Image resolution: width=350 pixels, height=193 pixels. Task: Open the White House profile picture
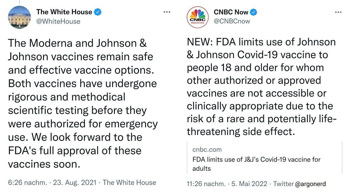[19, 17]
